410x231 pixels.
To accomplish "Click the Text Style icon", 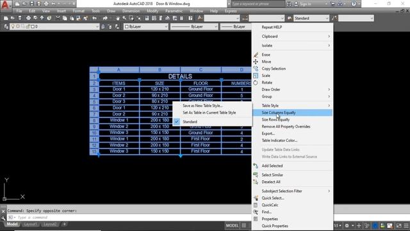I will coord(200,18).
